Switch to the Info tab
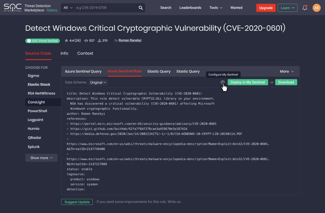The width and height of the screenshot is (325, 213). (64, 53)
